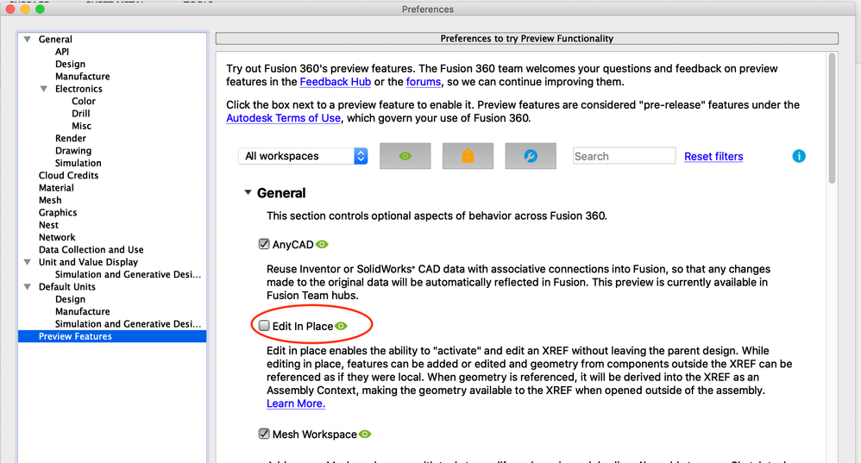
Task: Click the Mesh Workspace label text
Action: point(315,435)
